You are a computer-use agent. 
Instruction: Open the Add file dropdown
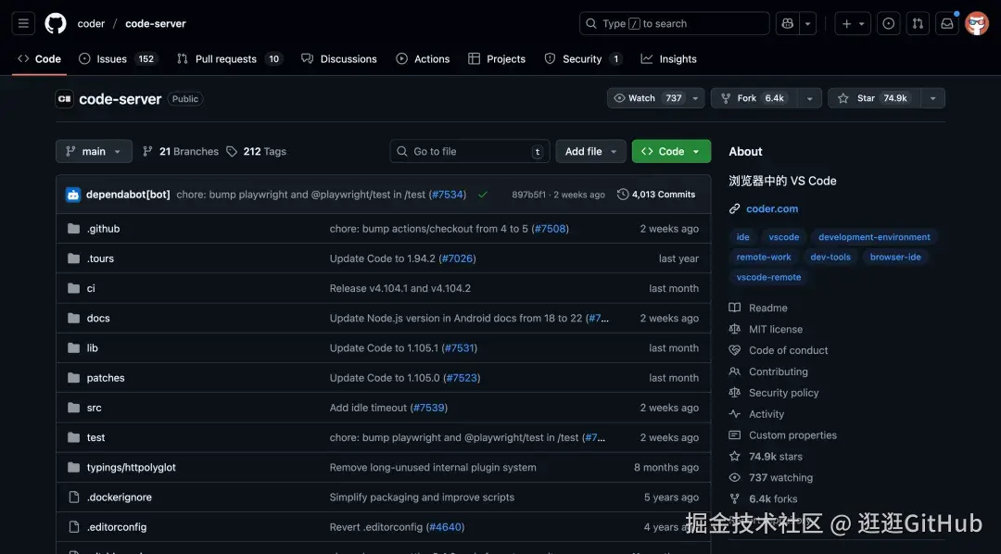[x=590, y=151]
